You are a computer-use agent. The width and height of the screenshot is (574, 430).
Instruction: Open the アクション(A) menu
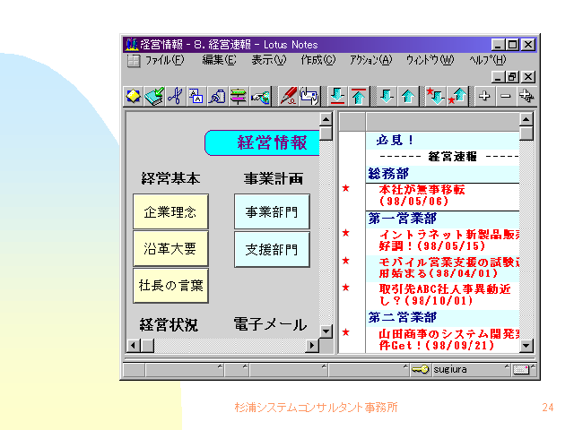coord(370,60)
